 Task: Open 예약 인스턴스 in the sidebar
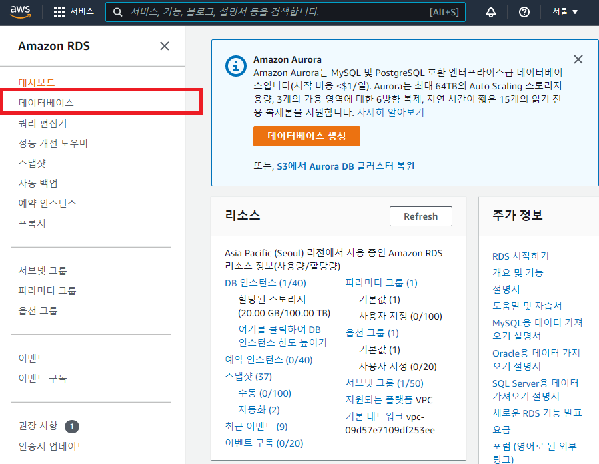click(47, 203)
